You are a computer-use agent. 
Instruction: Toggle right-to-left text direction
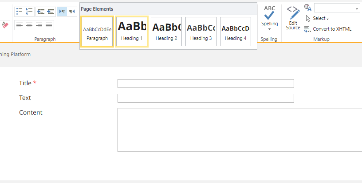[x=72, y=12]
